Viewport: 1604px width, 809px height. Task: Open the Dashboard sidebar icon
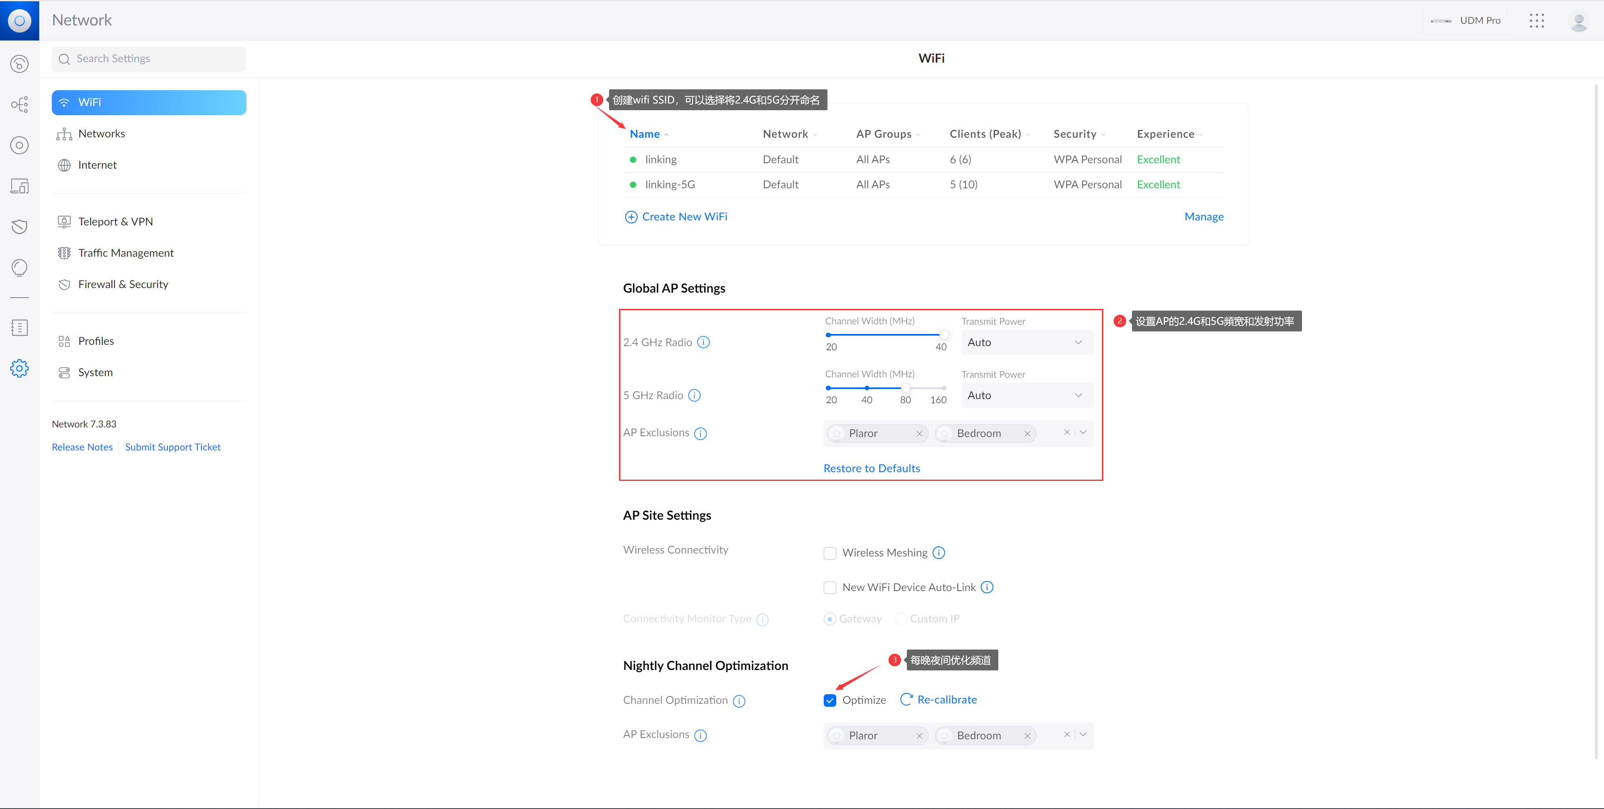(x=19, y=63)
